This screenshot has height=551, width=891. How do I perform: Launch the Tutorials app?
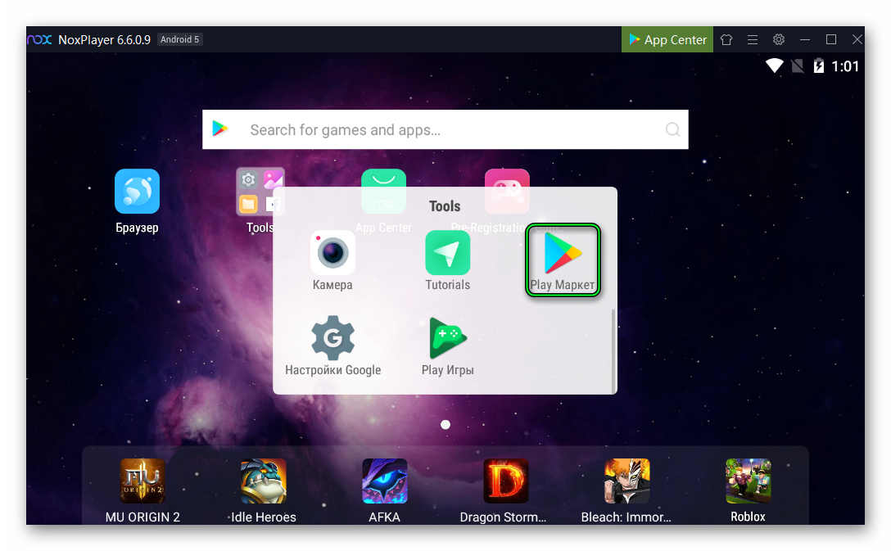[448, 253]
